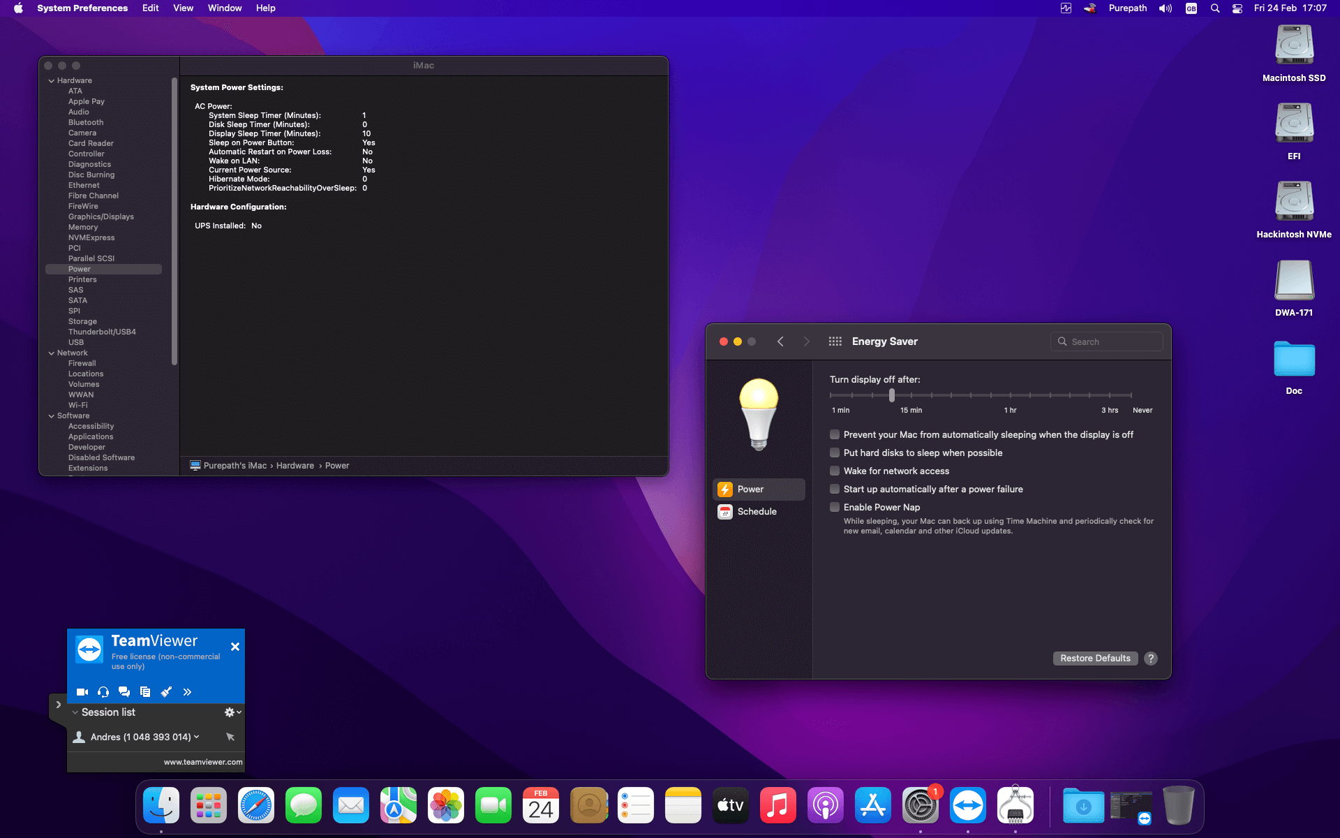Click the TeamViewer video camera icon
The width and height of the screenshot is (1340, 838).
click(x=82, y=692)
